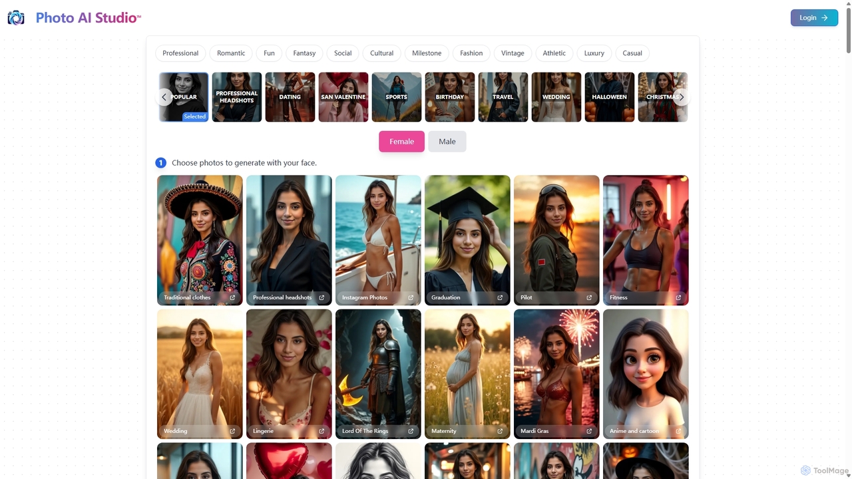The width and height of the screenshot is (852, 479).
Task: Switch to the Male gender option
Action: (447, 141)
